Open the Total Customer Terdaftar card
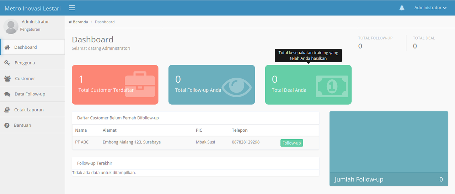This screenshot has height=194, width=455. pyautogui.click(x=115, y=85)
